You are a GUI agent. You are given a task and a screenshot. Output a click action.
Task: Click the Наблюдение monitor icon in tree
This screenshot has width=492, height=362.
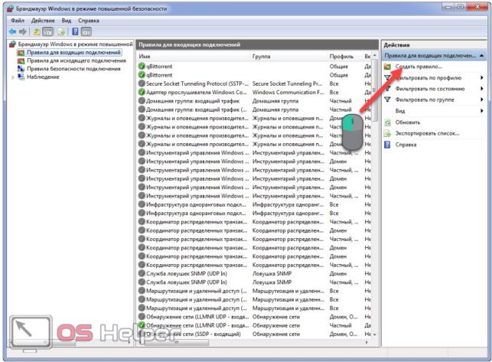click(21, 77)
